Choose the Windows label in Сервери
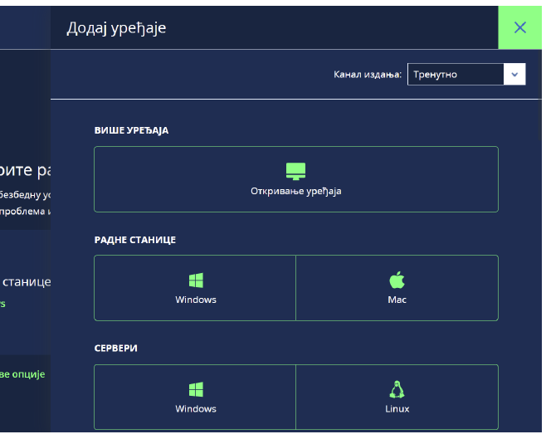 (196, 409)
